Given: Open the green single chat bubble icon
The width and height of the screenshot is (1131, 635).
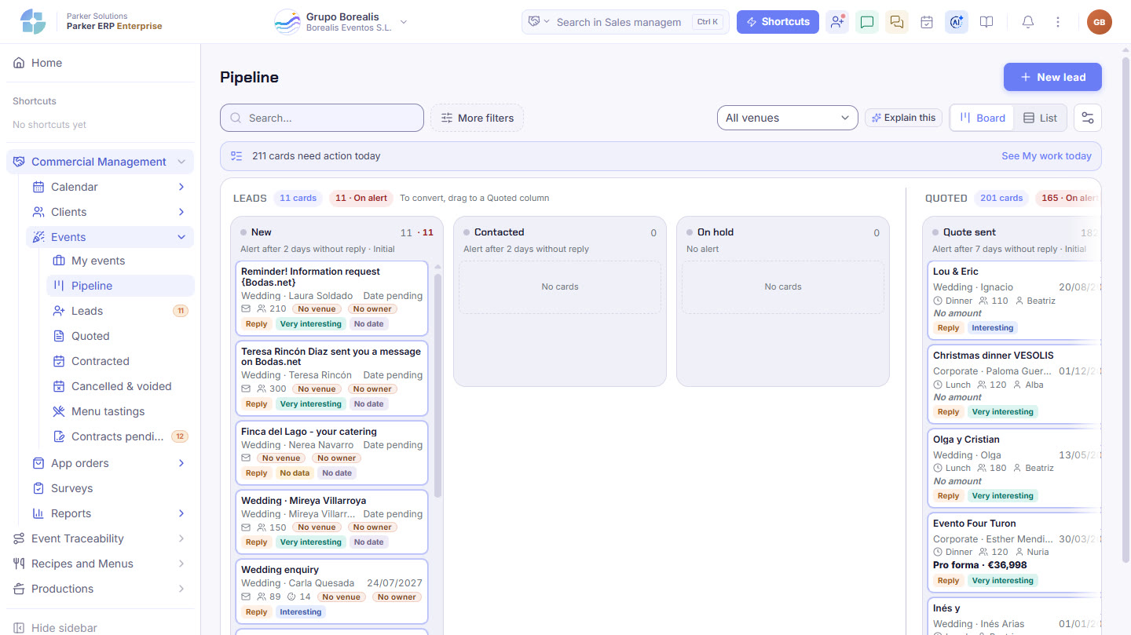Looking at the screenshot, I should tap(867, 22).
